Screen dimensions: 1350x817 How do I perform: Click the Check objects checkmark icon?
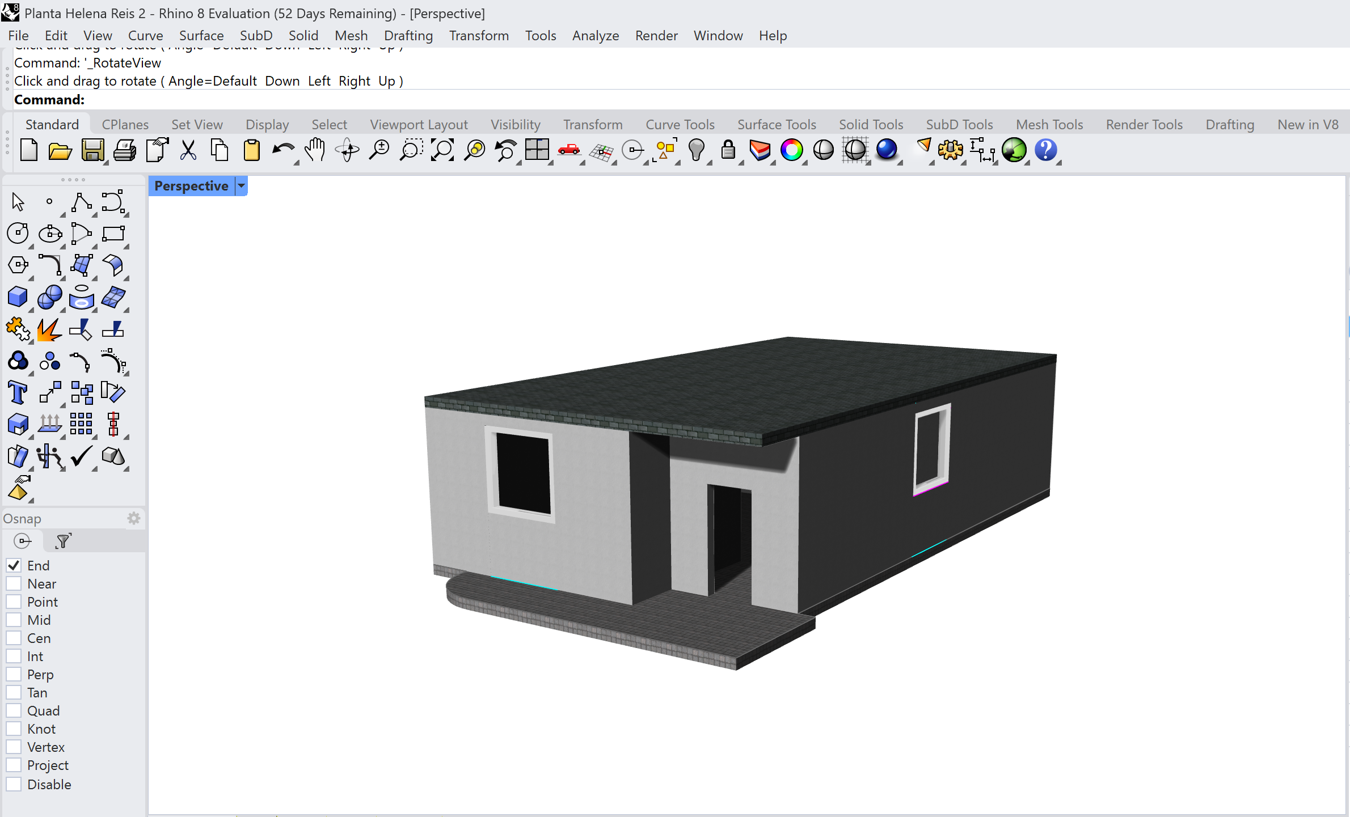(82, 456)
